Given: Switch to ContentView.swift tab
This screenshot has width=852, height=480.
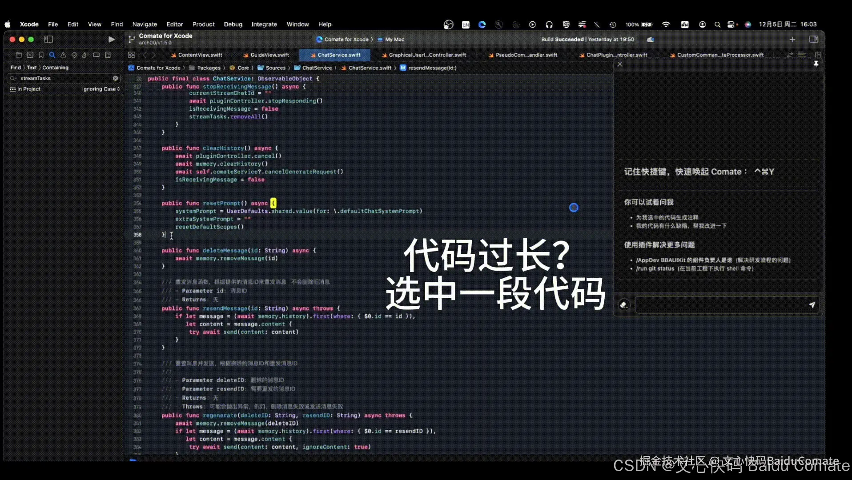Looking at the screenshot, I should [x=197, y=55].
